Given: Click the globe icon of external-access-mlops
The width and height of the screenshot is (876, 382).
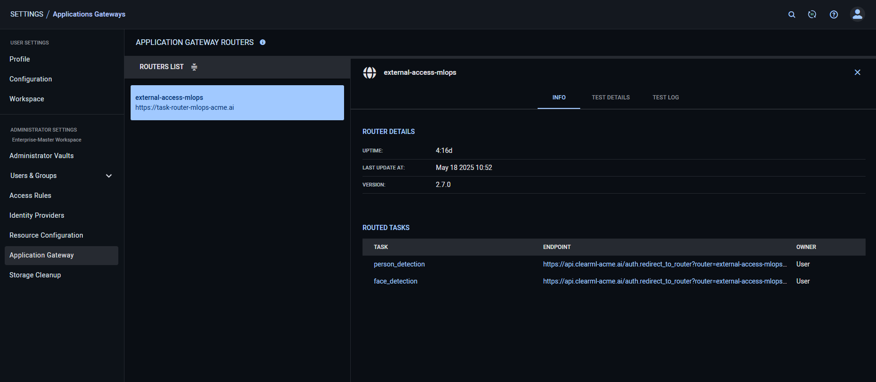Looking at the screenshot, I should point(370,72).
